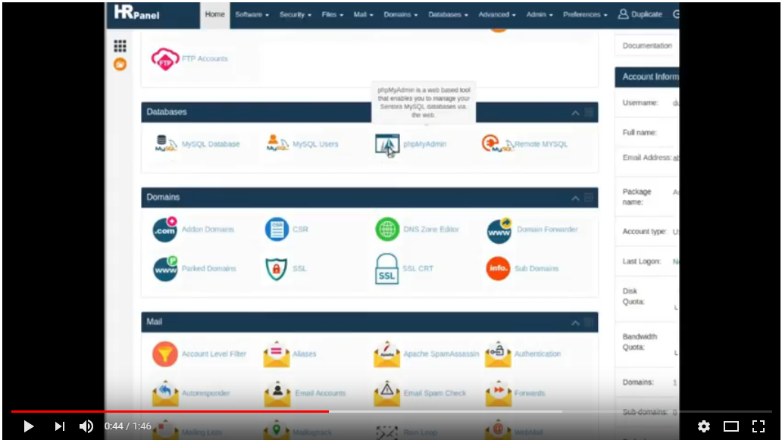Open the Software dropdown menu
The image size is (782, 443).
(252, 14)
